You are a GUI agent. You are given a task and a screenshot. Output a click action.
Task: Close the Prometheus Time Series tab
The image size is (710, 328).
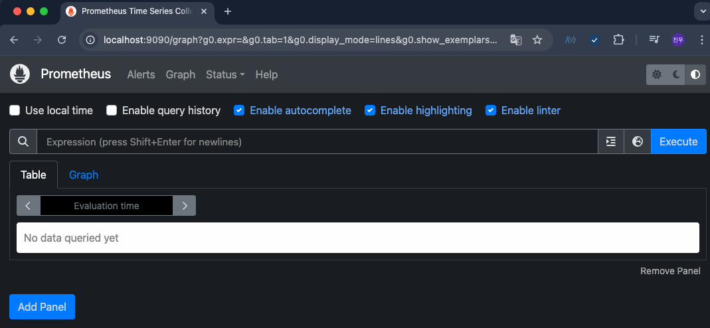click(x=204, y=11)
